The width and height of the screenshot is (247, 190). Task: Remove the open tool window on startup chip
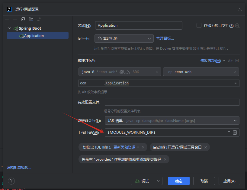tap(206, 147)
